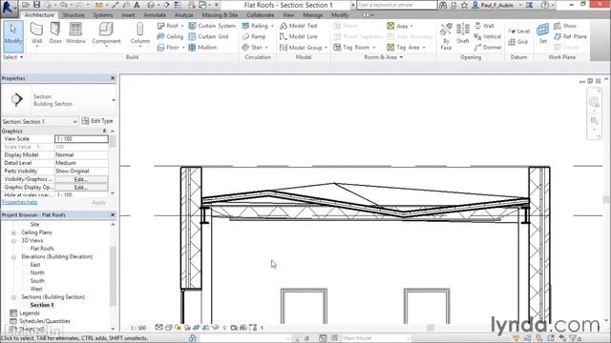Viewport: 611px width, 343px height.
Task: Open the Component tool
Action: point(106,34)
